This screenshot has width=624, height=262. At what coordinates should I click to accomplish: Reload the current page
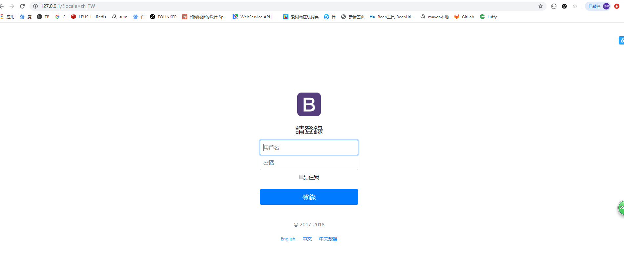tap(22, 6)
